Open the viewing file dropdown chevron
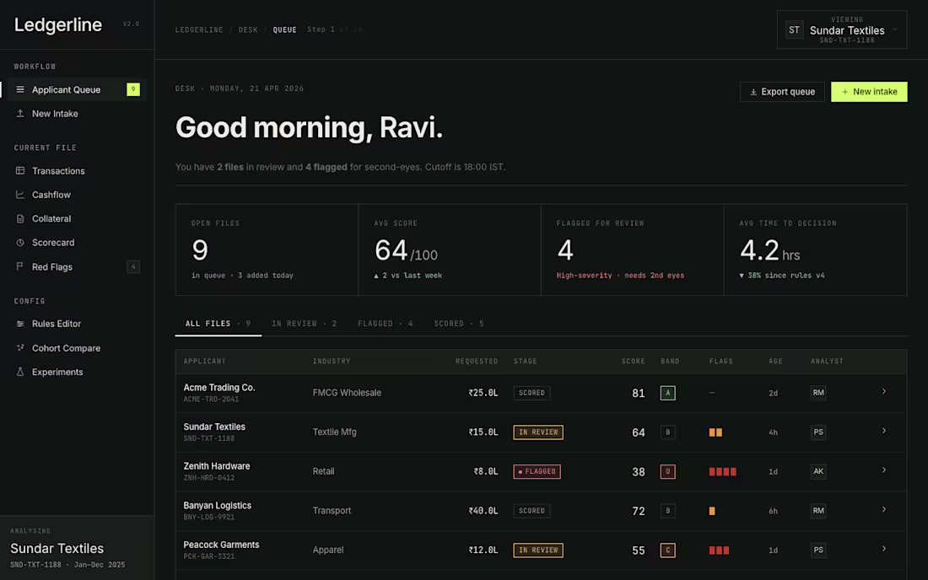Viewport: 928px width, 580px height. [x=895, y=29]
